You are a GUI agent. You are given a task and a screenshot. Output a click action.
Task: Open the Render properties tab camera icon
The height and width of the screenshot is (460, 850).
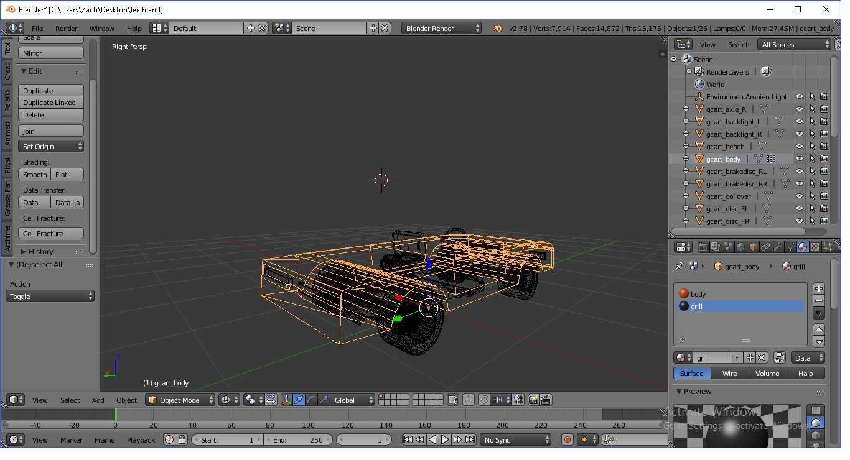(704, 247)
